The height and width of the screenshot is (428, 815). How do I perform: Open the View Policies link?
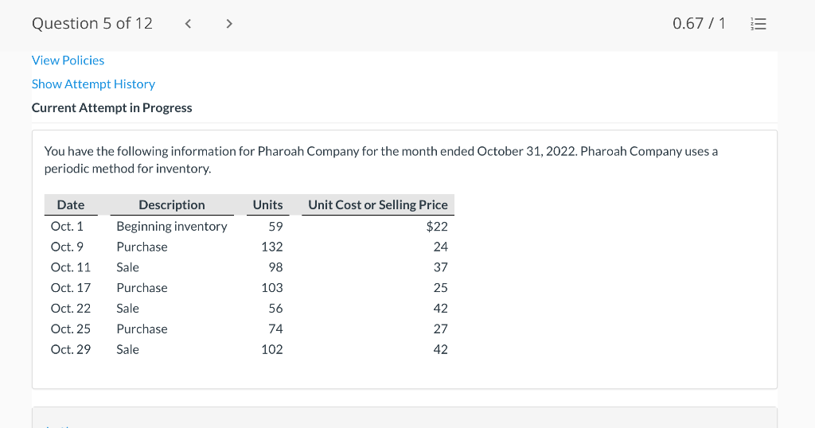(68, 60)
